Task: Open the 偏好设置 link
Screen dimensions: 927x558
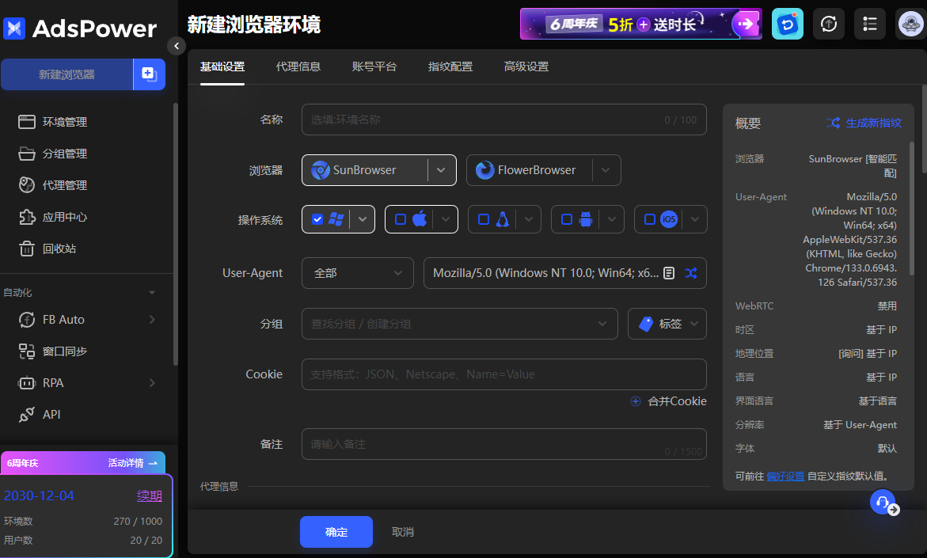Action: (x=785, y=476)
